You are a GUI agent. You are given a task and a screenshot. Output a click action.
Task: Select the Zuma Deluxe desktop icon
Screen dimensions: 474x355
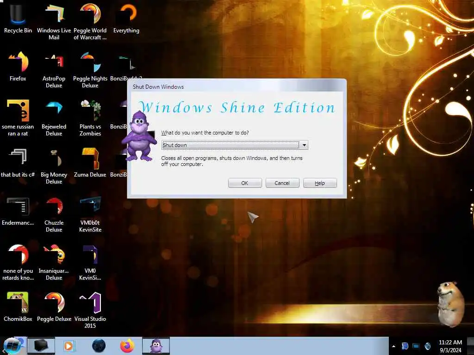[x=90, y=162]
